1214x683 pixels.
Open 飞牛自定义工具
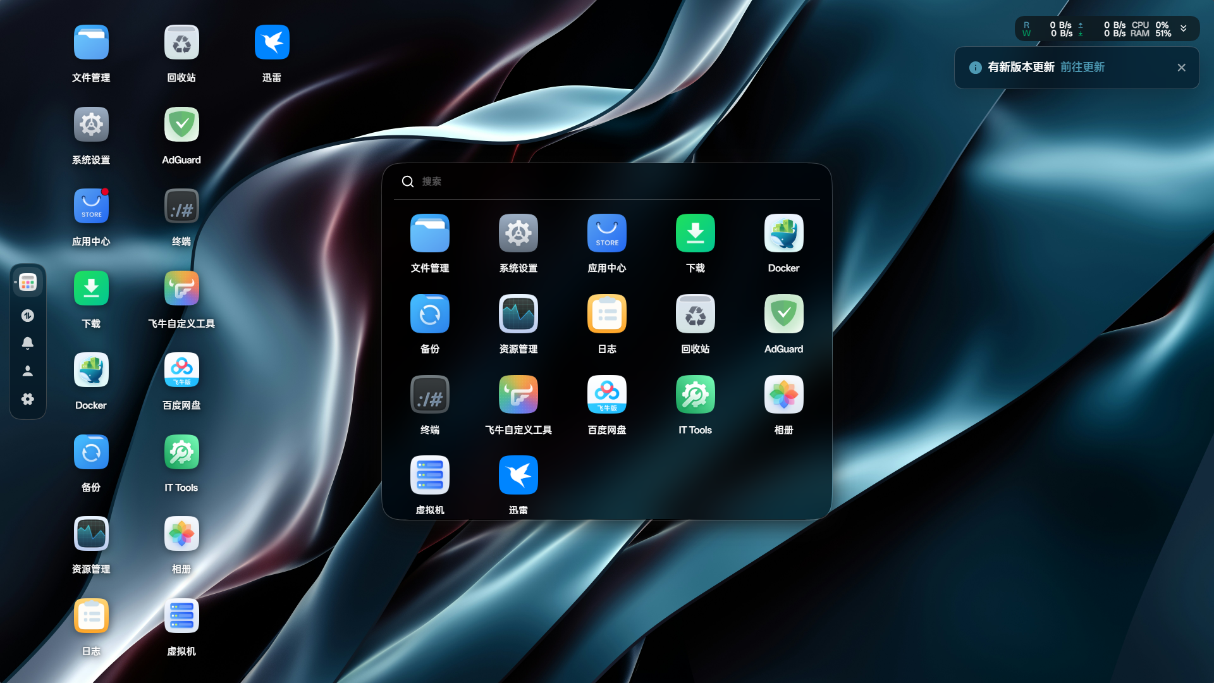[x=518, y=394]
